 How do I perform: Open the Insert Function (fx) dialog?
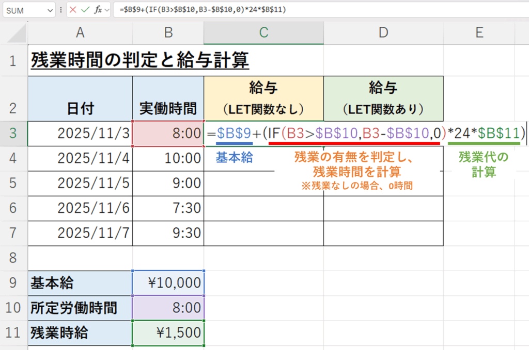98,10
